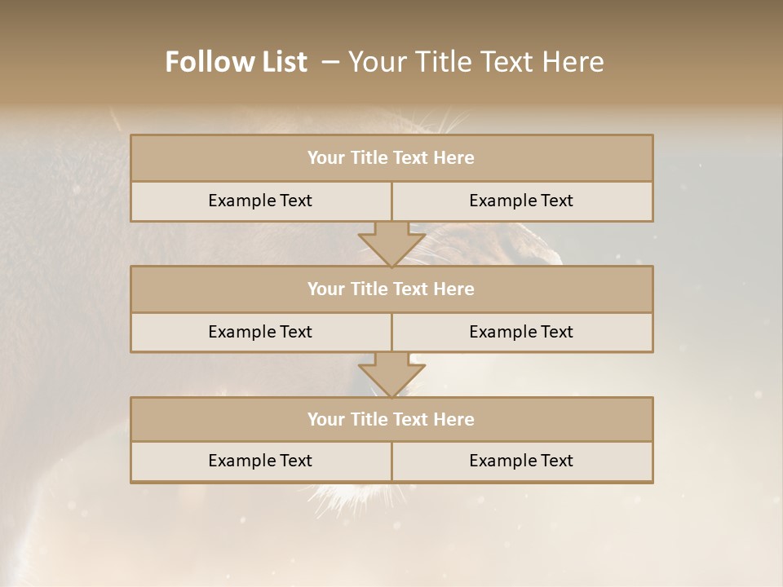Click the dash separator in the slide title

click(330, 62)
